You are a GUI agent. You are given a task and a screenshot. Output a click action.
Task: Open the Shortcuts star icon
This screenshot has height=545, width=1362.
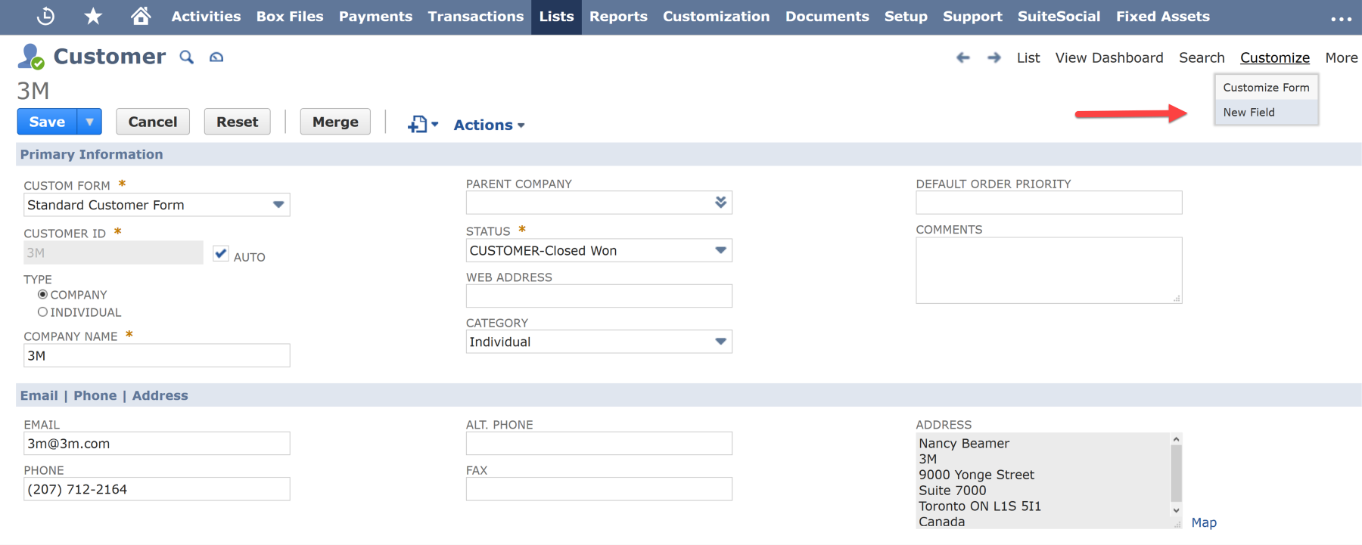[x=93, y=16]
